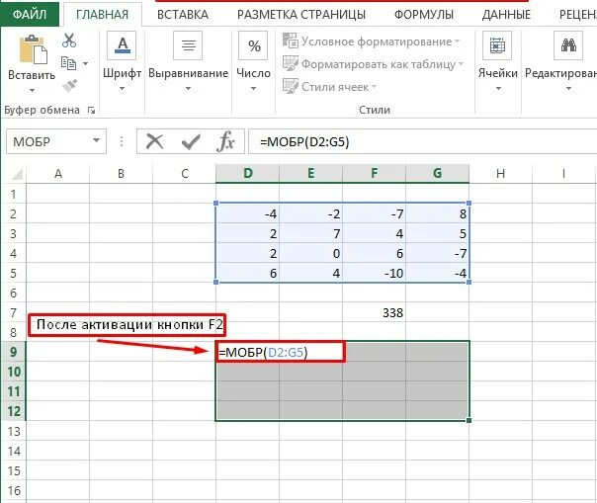Viewport: 597px width, 503px height.
Task: Select row header 1
Action: tap(13, 194)
